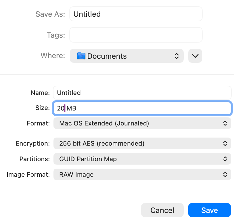The height and width of the screenshot is (221, 234).
Task: Click the Encryption popup's up-down arrows
Action: click(x=225, y=143)
